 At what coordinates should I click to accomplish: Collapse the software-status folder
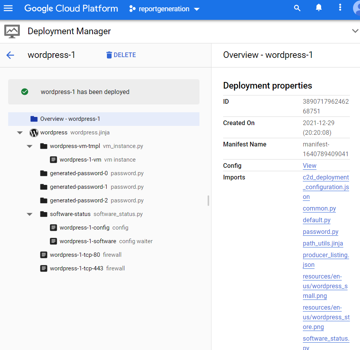(x=30, y=214)
